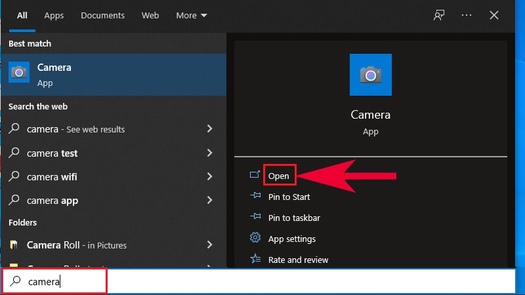Click the 'Camera' title in preview pane
This screenshot has width=525, height=295.
point(370,115)
